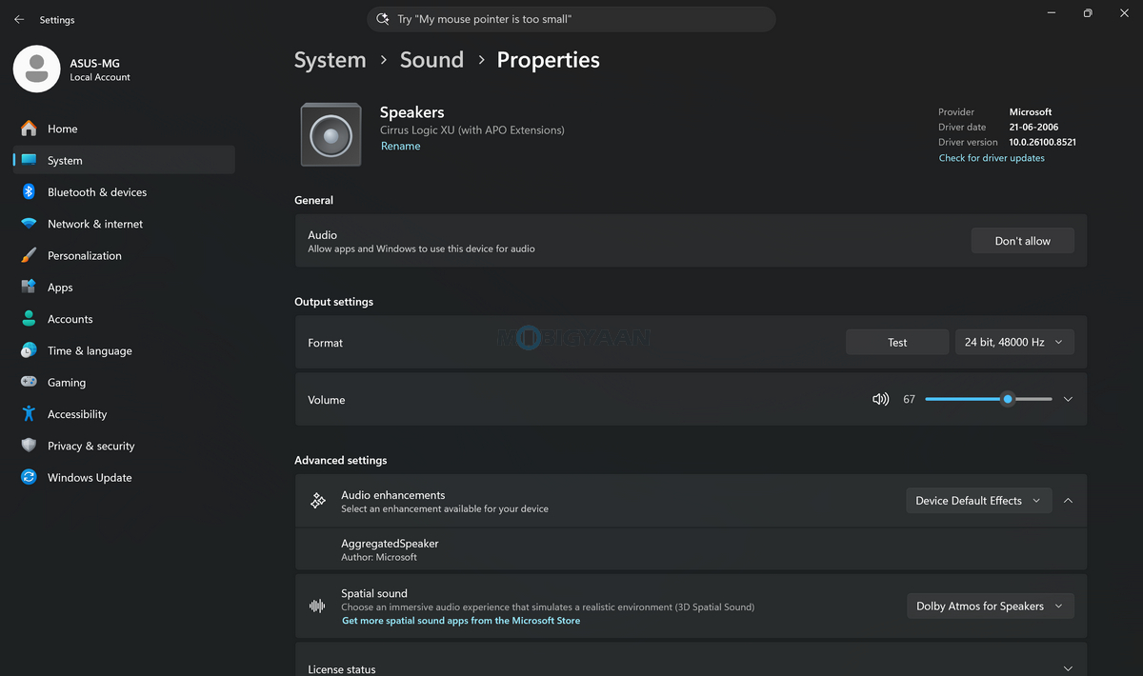1143x676 pixels.
Task: Click the Test button for Format
Action: tap(897, 342)
